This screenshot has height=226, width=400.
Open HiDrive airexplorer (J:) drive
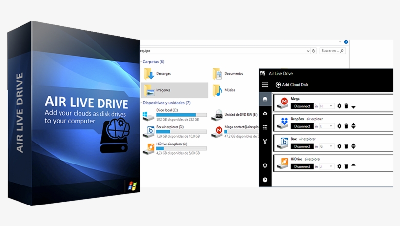175,148
